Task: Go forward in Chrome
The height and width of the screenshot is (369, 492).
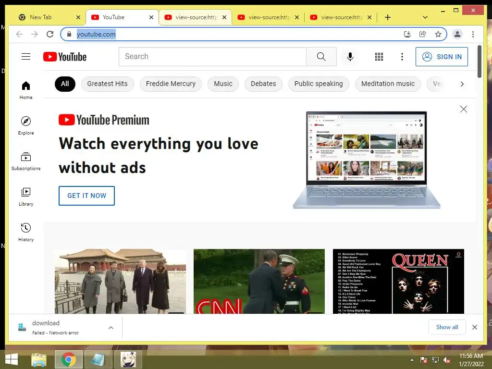Action: tap(35, 34)
